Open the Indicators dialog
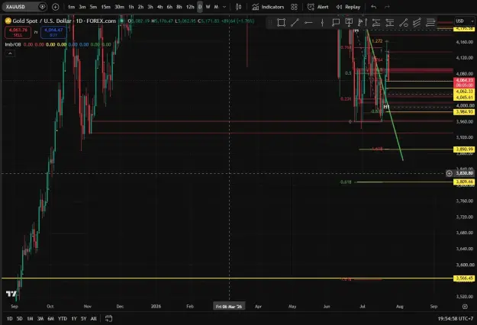The width and height of the screenshot is (477, 325). point(268,7)
